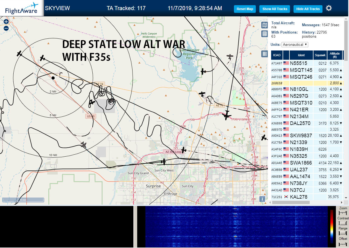The image size is (349, 248).
Task: Click Show All Tracks
Action: (275, 9)
